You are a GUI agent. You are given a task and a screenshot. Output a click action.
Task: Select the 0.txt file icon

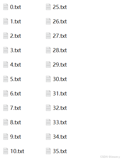pyautogui.click(x=5, y=7)
